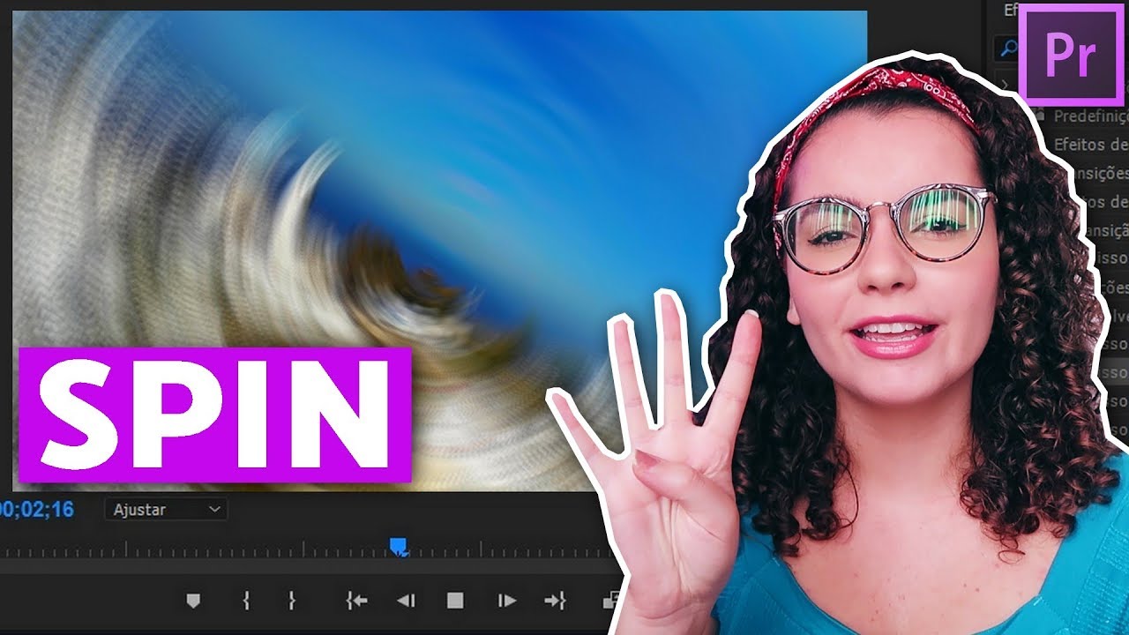Click the Step Back one frame icon
The width and height of the screenshot is (1129, 635).
(405, 601)
